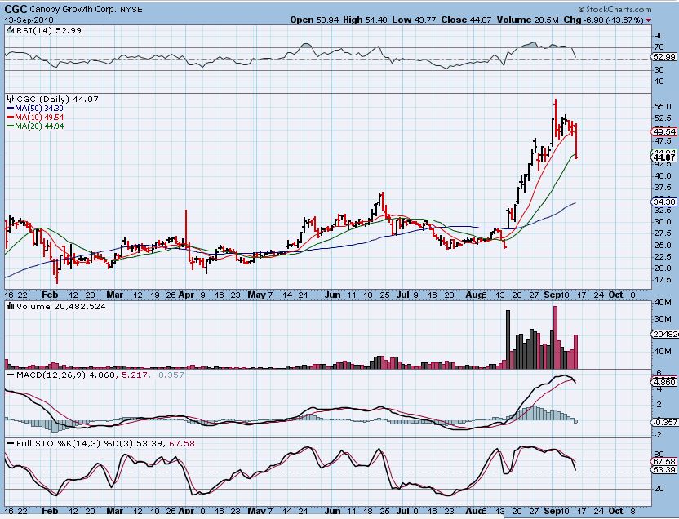Click the RSI(14) panel legend icon
Screen dimensions: 679x519
click(x=10, y=31)
